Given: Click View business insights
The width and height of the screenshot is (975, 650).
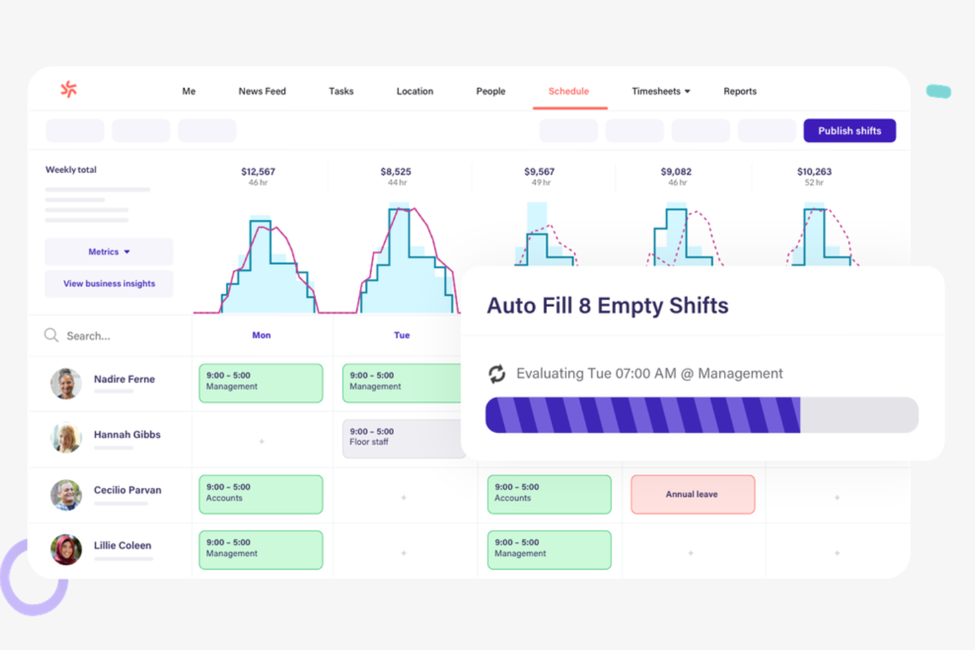Looking at the screenshot, I should pos(108,283).
